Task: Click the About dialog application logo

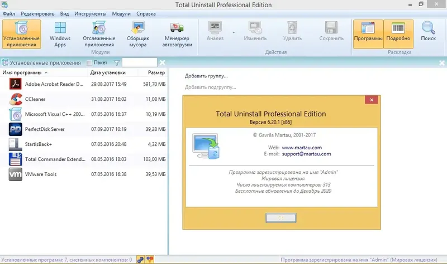Action: tap(206, 146)
